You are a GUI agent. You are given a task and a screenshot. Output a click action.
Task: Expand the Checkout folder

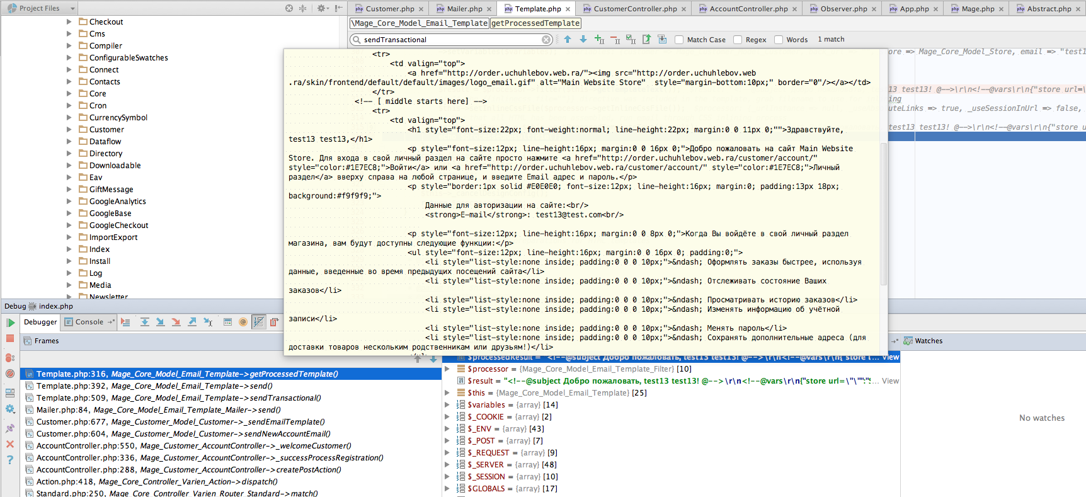coord(69,21)
